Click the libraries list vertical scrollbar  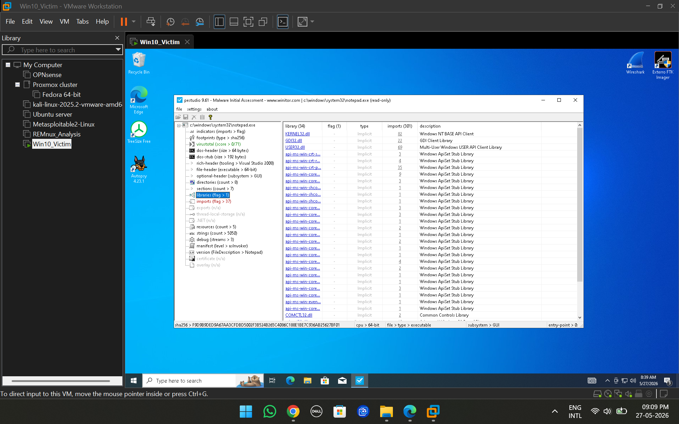click(x=580, y=205)
